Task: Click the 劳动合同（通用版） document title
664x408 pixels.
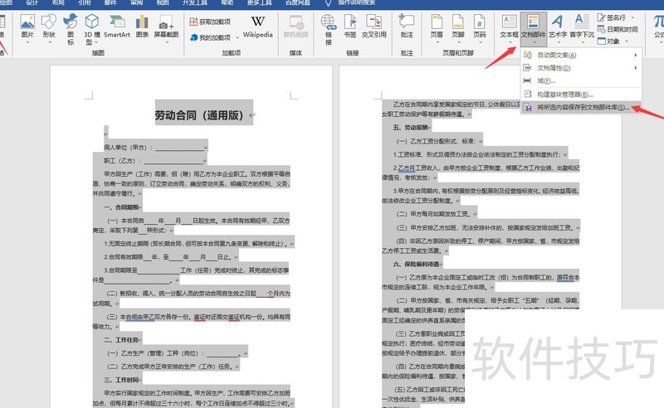Action: [x=203, y=116]
